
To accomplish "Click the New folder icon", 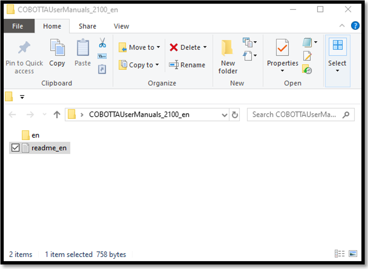I will [227, 48].
